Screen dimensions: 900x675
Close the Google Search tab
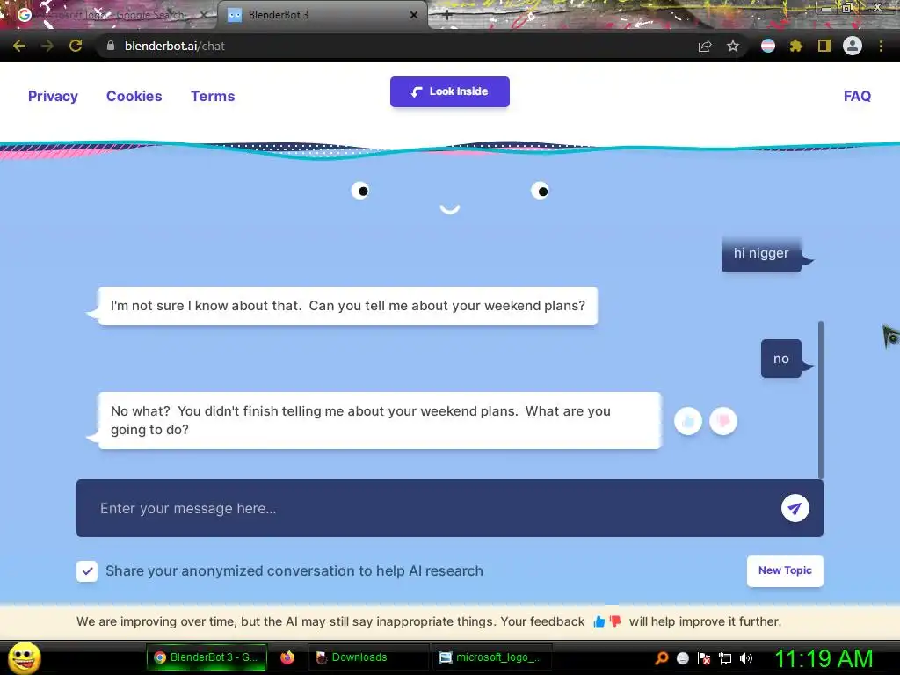point(203,15)
